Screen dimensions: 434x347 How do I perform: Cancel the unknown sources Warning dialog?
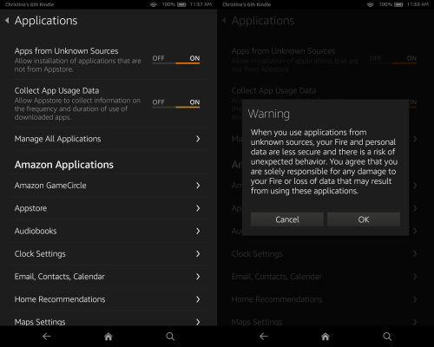[x=287, y=219]
